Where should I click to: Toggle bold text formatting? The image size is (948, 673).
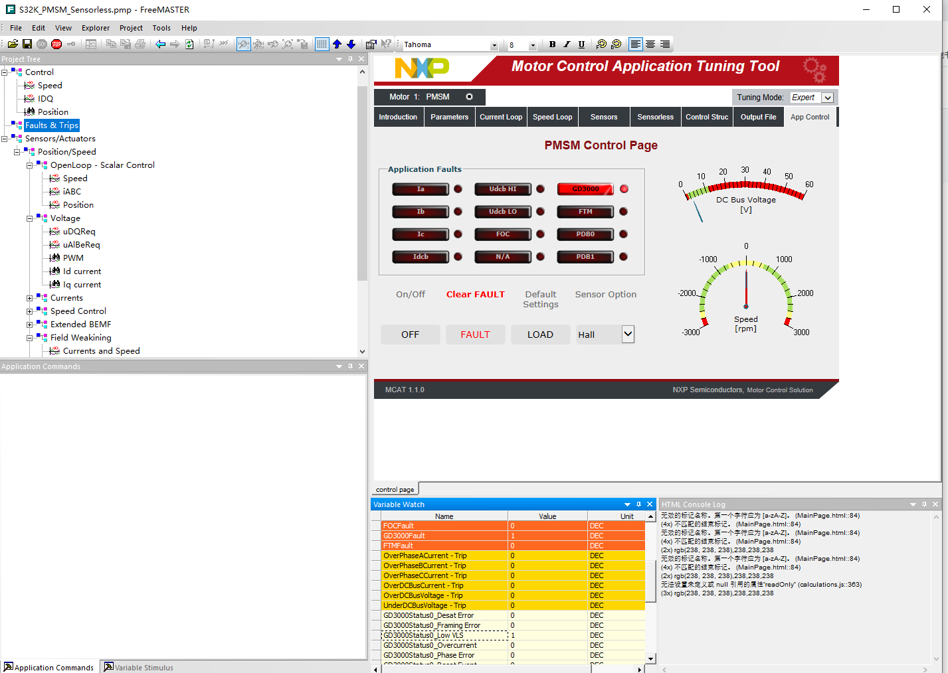click(x=552, y=44)
